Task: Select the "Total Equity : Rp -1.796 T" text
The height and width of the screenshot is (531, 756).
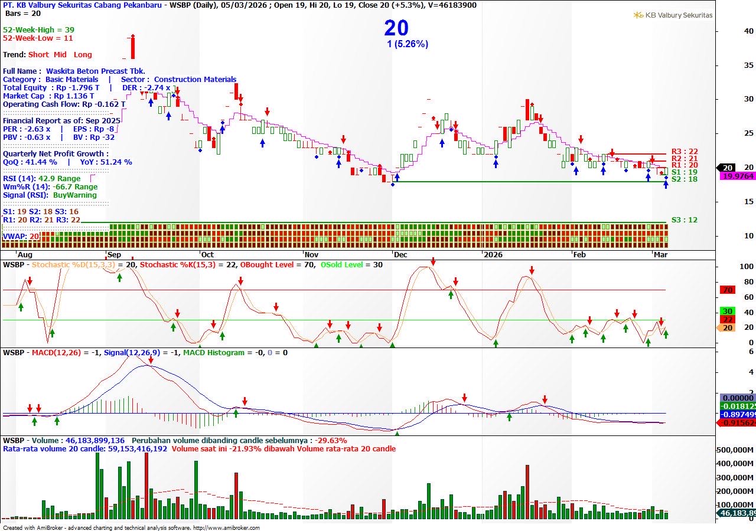Action: point(51,87)
